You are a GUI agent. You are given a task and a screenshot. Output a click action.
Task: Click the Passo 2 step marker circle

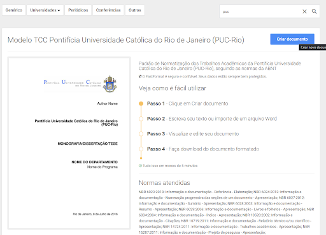(x=141, y=119)
